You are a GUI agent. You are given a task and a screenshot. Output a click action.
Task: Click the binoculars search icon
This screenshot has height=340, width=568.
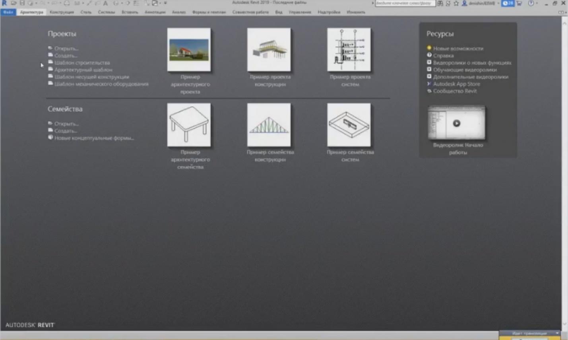440,3
